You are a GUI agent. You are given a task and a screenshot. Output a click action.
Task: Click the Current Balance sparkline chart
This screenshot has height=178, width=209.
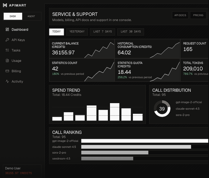pyautogui.click(x=99, y=50)
